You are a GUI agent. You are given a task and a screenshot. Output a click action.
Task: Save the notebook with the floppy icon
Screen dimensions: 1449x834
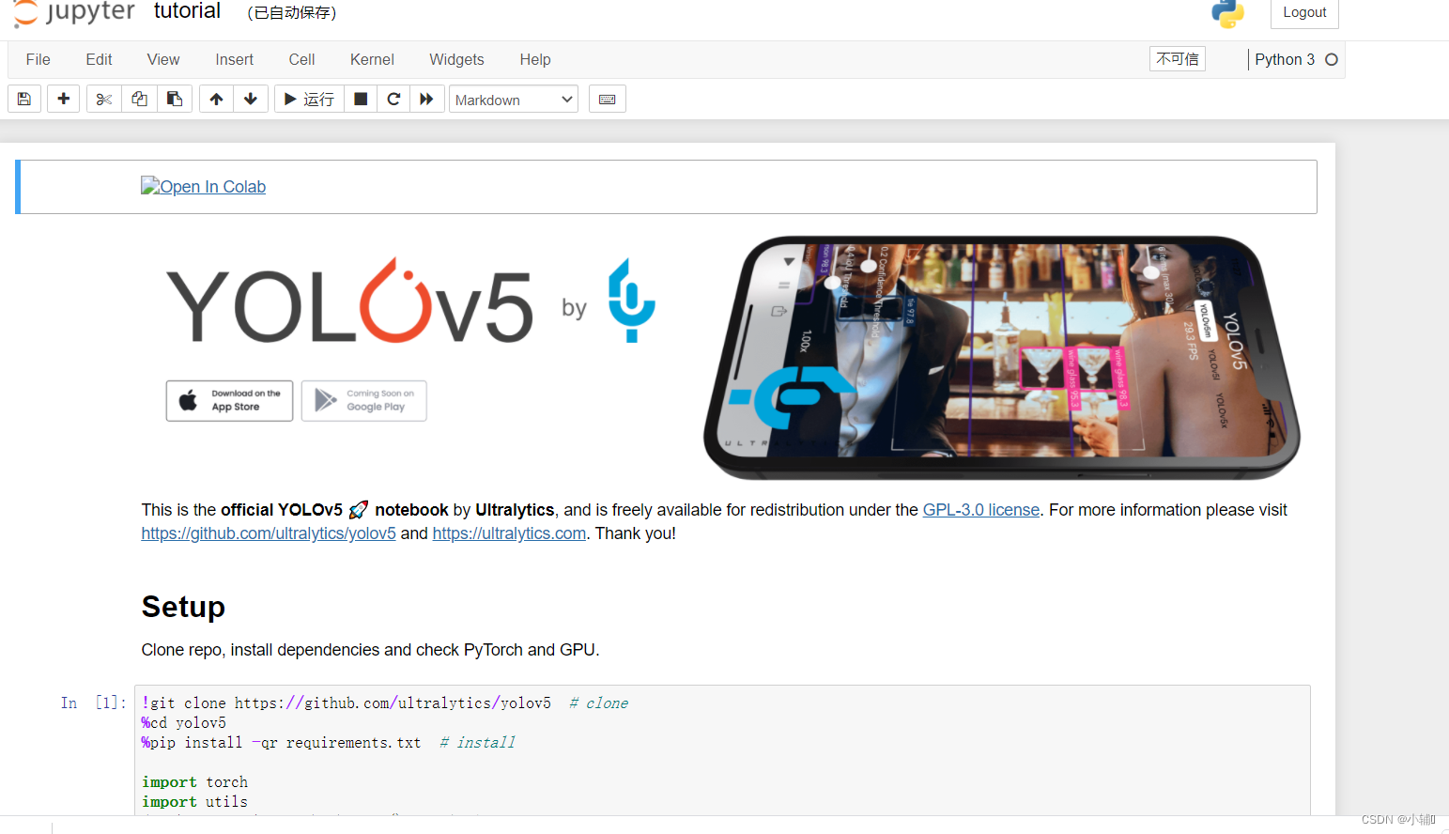[x=24, y=99]
